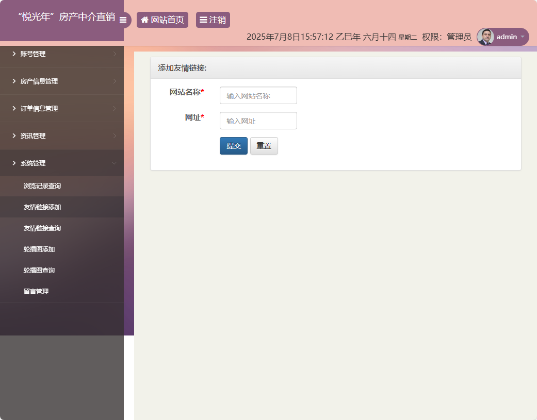Click the admin profile avatar picture
The width and height of the screenshot is (537, 420).
tap(485, 37)
